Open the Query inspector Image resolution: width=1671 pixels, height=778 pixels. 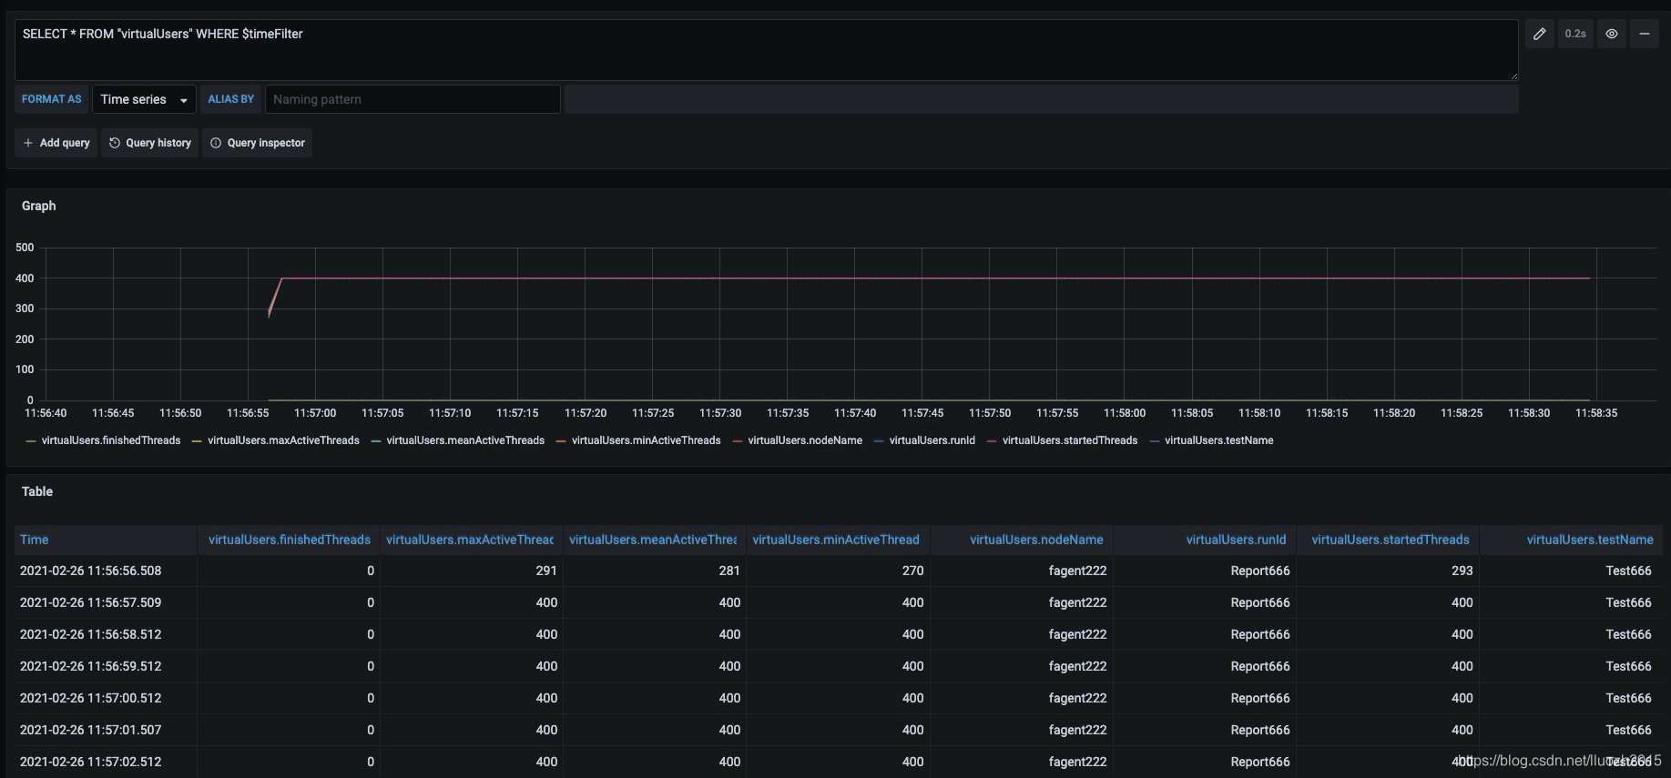click(257, 143)
